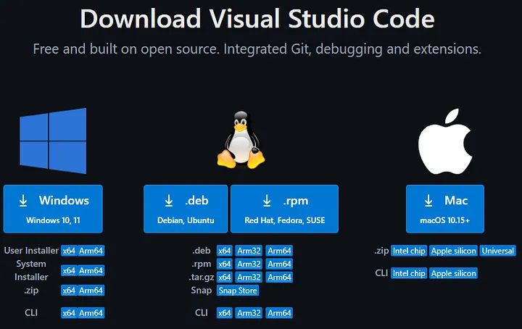Click the 'Download Visual Studio Code' heading
The image size is (522, 329).
[x=257, y=19]
